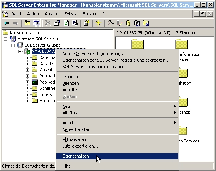Collapse the Microsoft SQL Servers node
Screen dimensions: 216x171
click(x=5, y=39)
